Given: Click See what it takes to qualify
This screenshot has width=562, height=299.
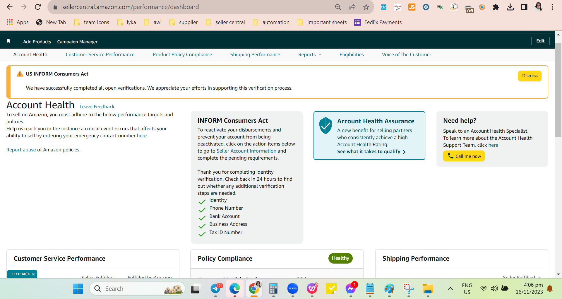Looking at the screenshot, I should [371, 151].
